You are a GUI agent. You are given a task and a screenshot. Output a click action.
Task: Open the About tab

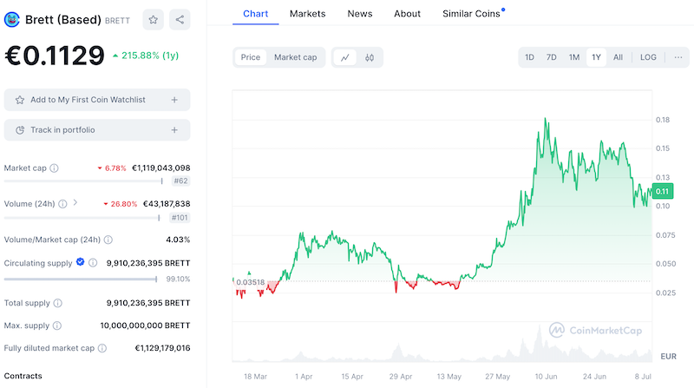coord(407,14)
